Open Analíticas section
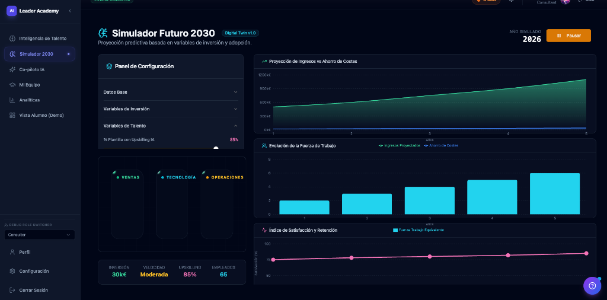This screenshot has height=300, width=607. 40,100
